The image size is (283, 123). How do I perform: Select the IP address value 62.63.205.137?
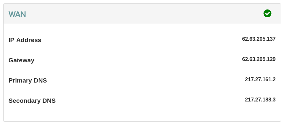[259, 39]
